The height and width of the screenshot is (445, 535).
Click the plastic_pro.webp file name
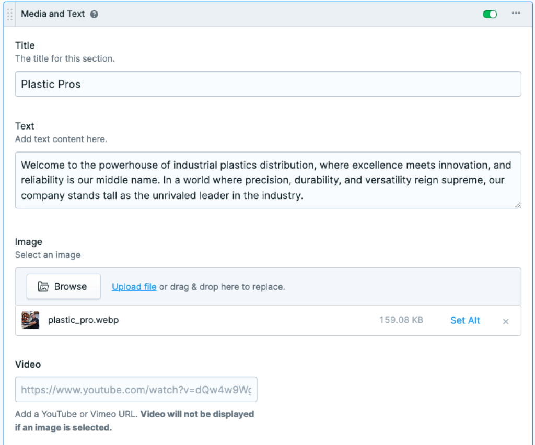(x=84, y=320)
